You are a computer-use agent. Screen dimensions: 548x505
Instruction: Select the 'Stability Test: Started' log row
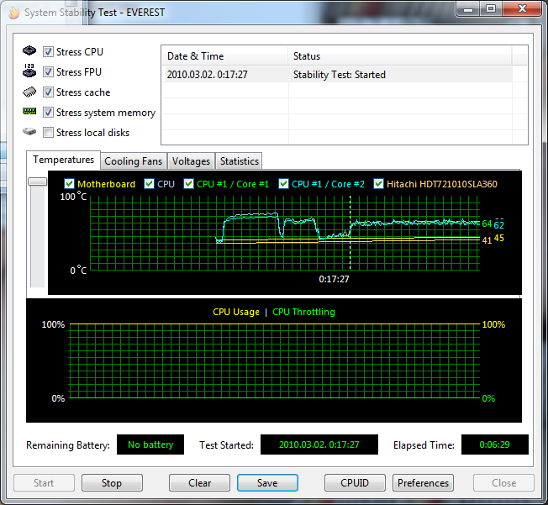(337, 75)
